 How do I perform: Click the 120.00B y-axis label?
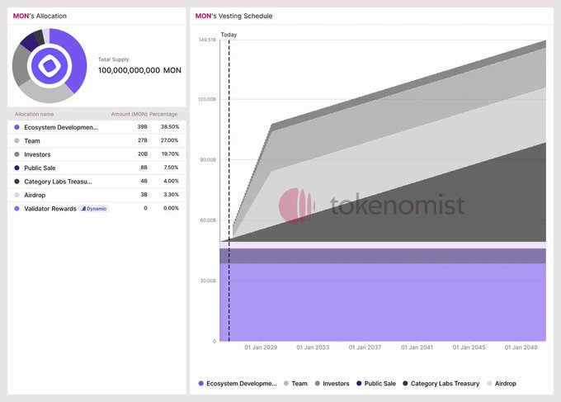point(207,99)
